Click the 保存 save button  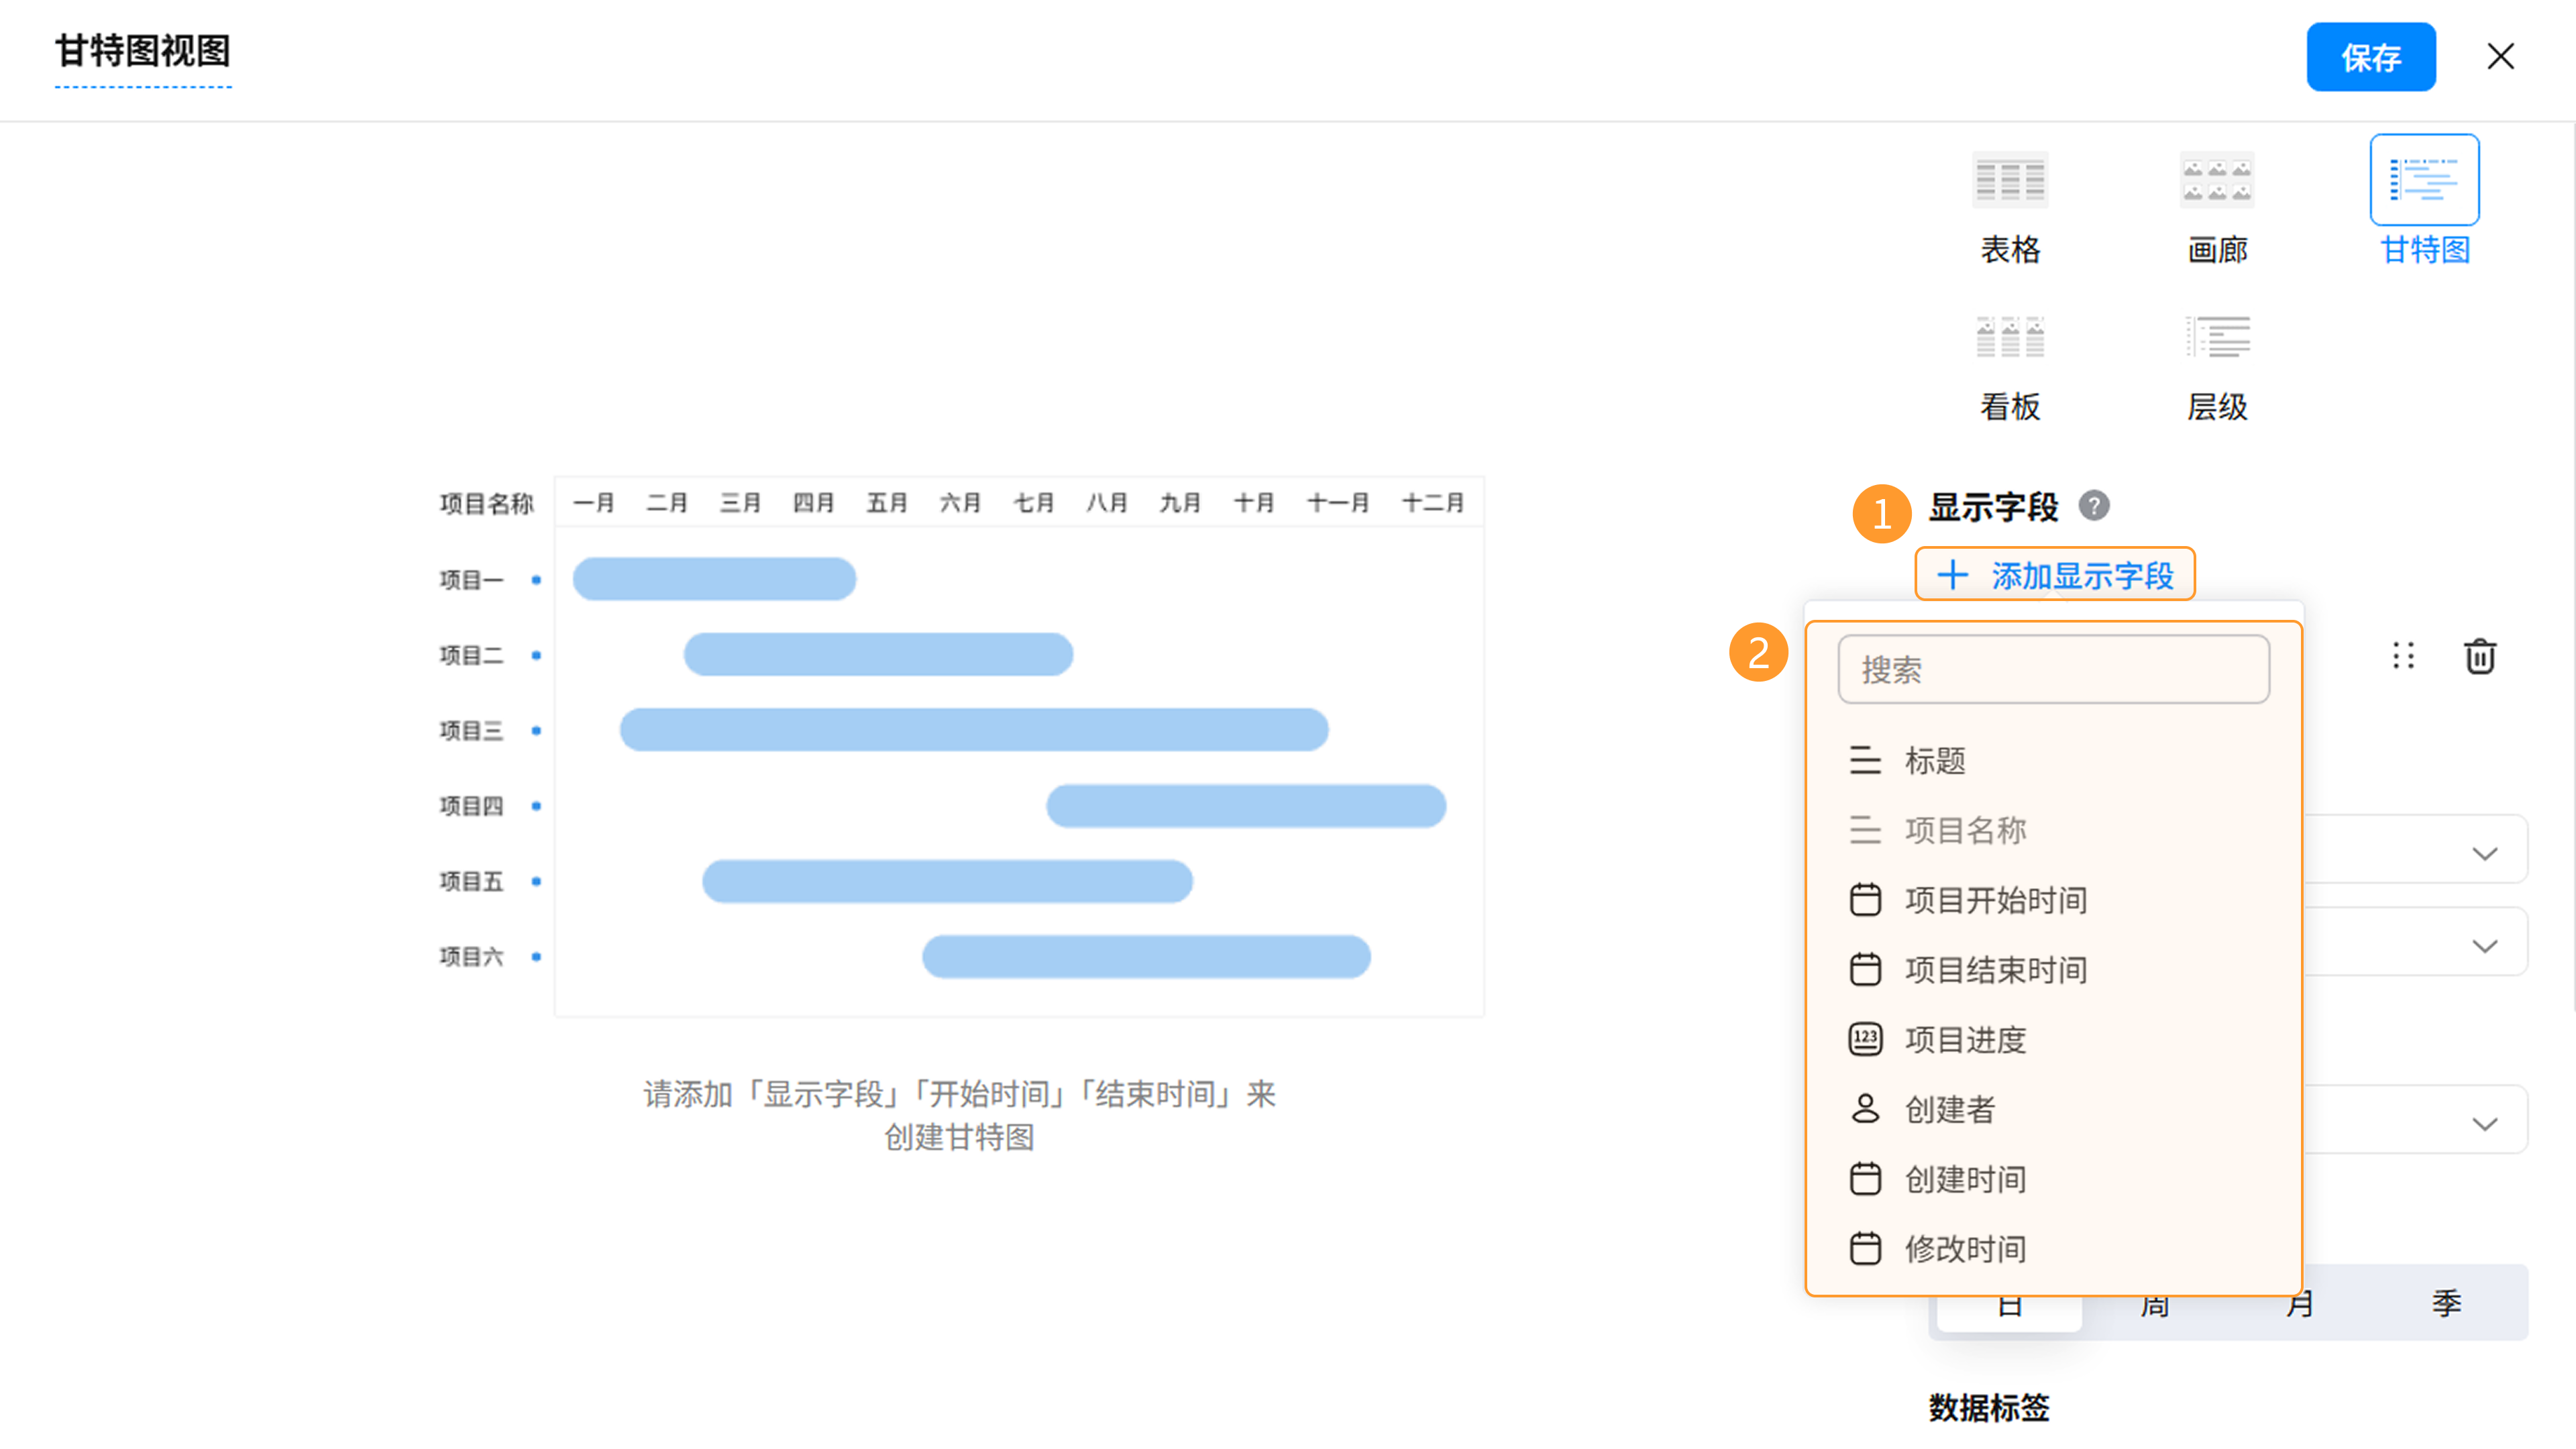pyautogui.click(x=2370, y=57)
